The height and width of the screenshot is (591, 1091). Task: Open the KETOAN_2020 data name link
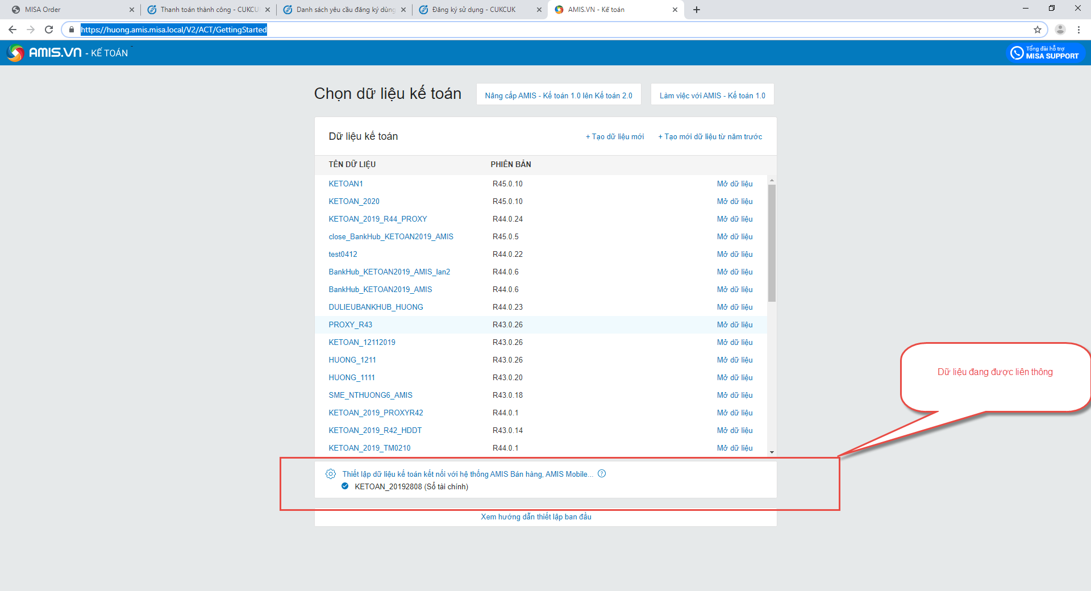pyautogui.click(x=354, y=202)
